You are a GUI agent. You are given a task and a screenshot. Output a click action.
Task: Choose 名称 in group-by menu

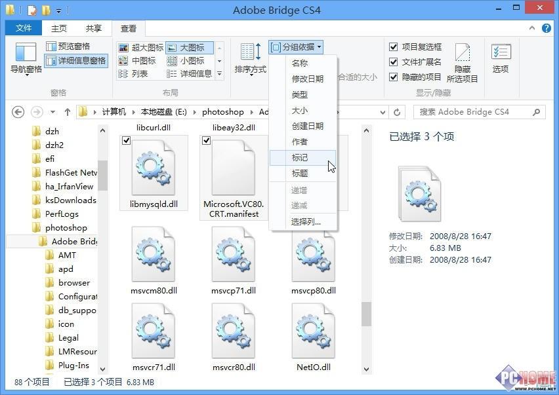(x=302, y=64)
